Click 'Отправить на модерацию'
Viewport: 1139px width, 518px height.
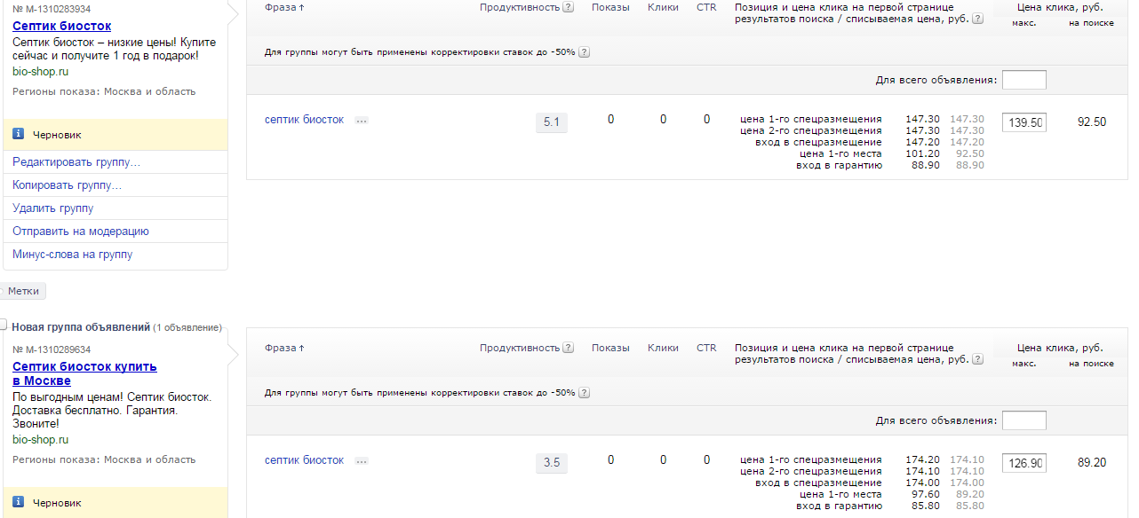(81, 232)
